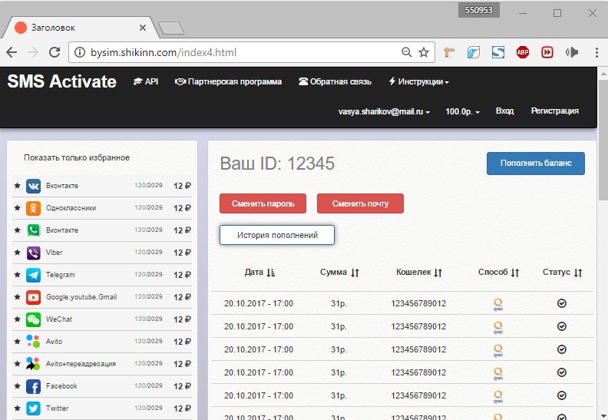Toggle favorite star for Avito row

click(17, 341)
